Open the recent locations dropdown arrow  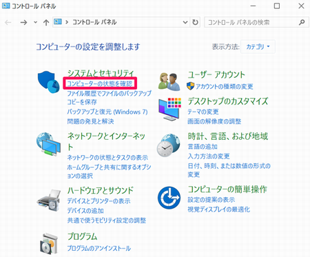coord(35,23)
